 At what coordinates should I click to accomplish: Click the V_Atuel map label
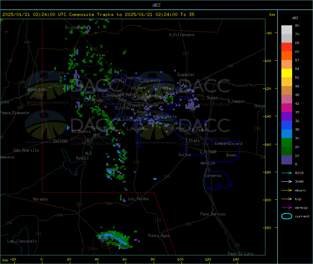179,128
